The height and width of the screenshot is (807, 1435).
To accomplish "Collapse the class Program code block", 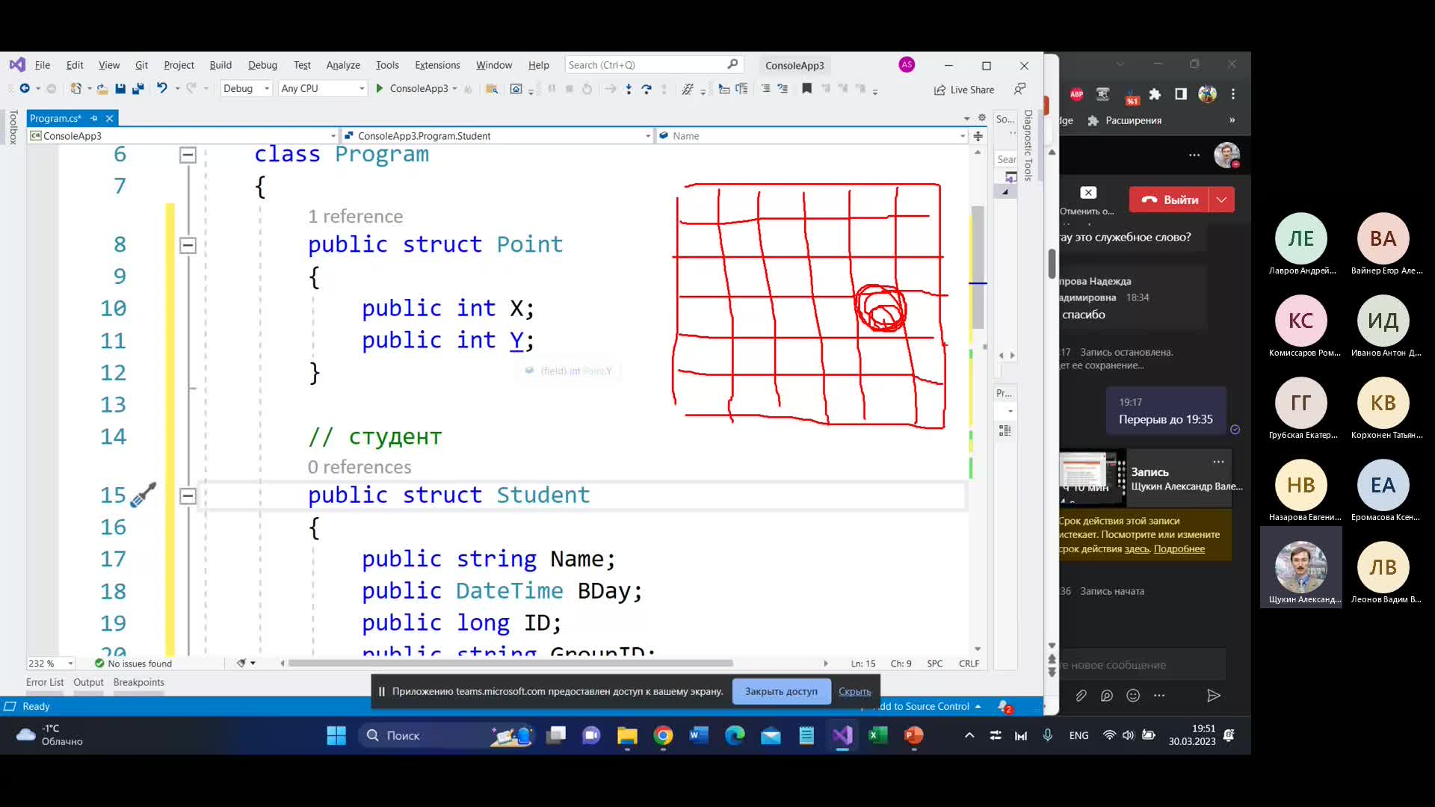I will tap(188, 155).
